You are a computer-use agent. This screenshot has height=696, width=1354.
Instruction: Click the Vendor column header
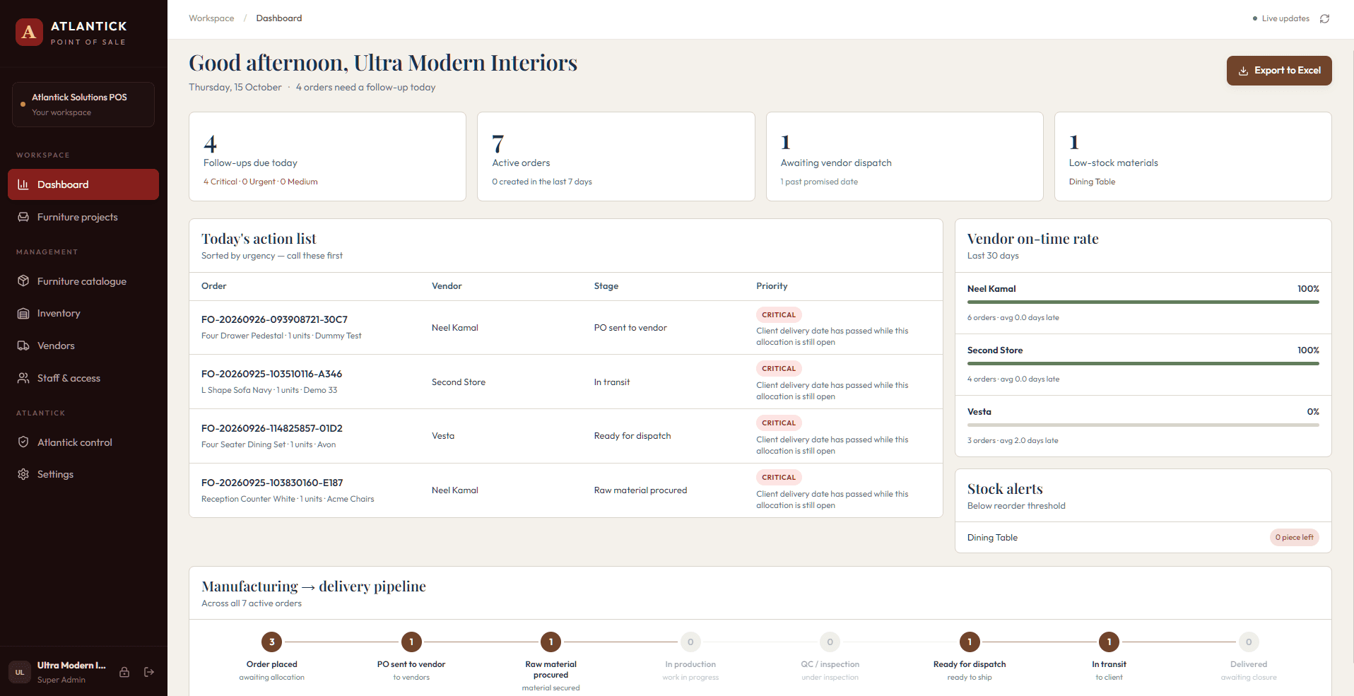coord(447,286)
